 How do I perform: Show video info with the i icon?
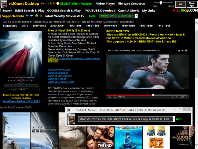186,50
